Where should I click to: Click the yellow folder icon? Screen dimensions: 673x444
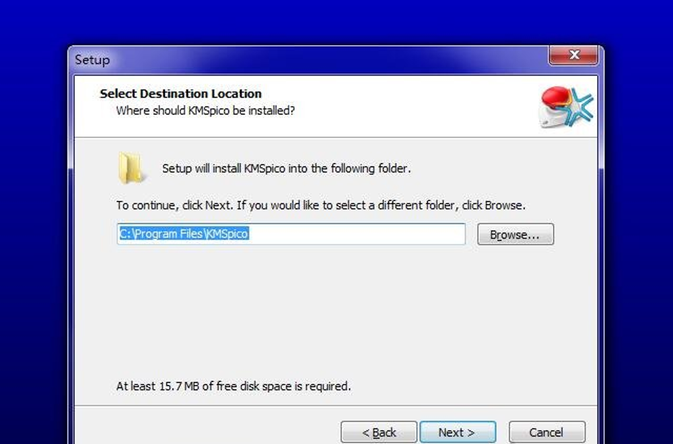coord(131,168)
